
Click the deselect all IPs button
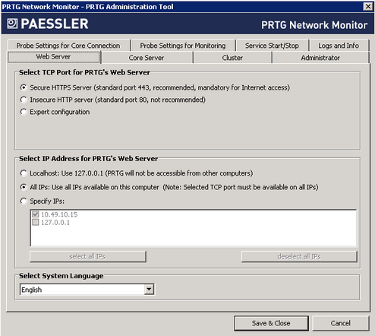click(x=299, y=256)
